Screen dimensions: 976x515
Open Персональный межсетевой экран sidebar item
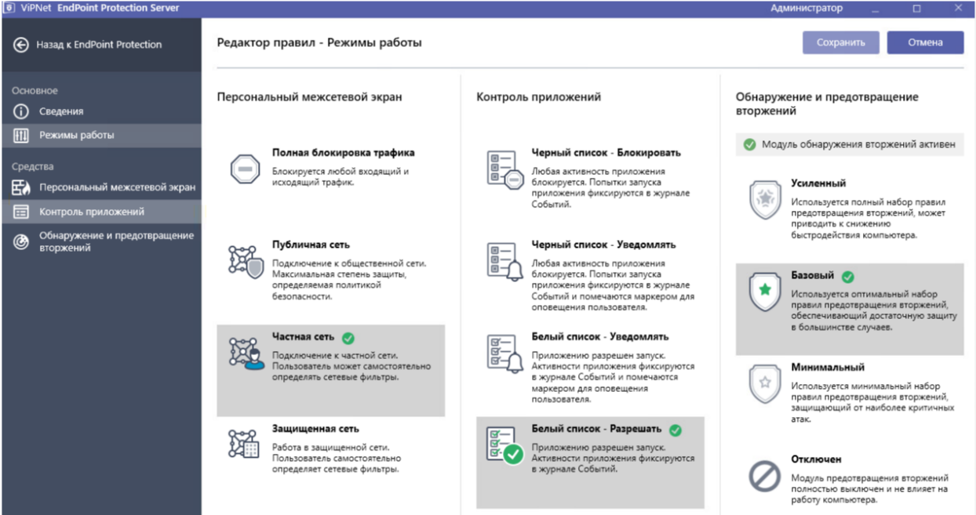[100, 188]
